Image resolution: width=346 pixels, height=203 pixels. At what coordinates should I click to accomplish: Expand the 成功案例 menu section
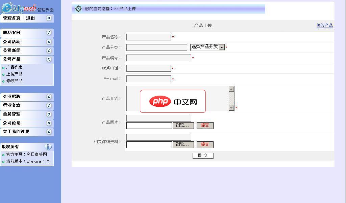click(x=49, y=33)
